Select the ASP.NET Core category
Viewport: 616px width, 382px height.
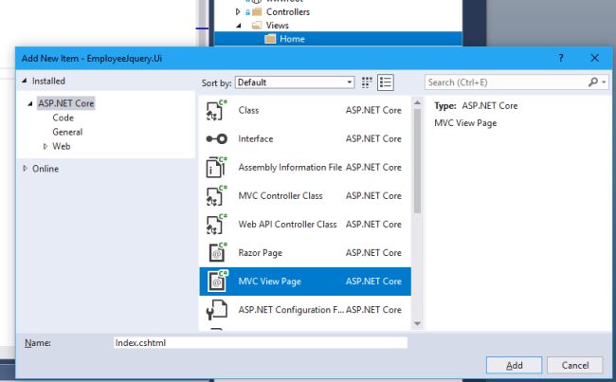tap(66, 103)
